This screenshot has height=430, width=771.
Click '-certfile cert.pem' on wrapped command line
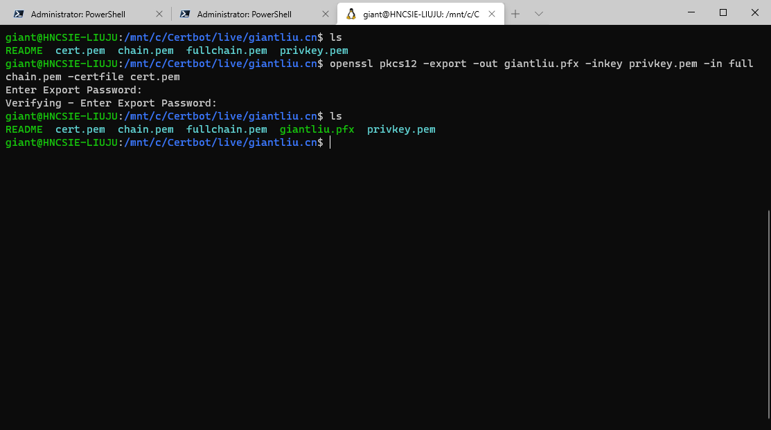coord(124,77)
